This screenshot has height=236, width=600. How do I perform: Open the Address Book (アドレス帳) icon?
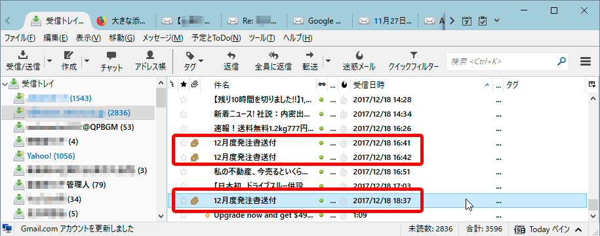pos(150,54)
